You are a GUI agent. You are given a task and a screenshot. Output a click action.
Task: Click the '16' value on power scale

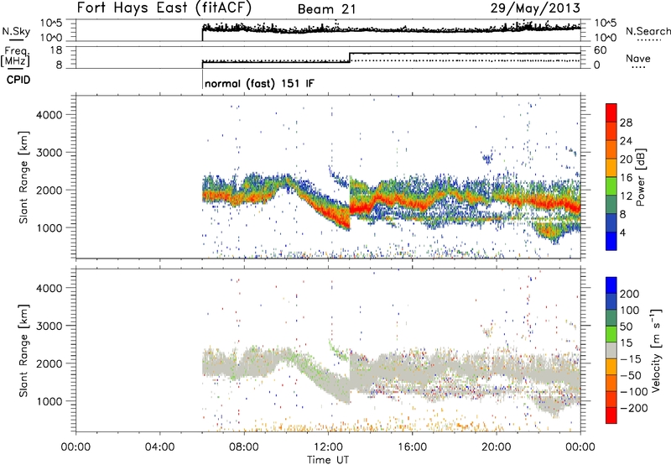point(626,178)
